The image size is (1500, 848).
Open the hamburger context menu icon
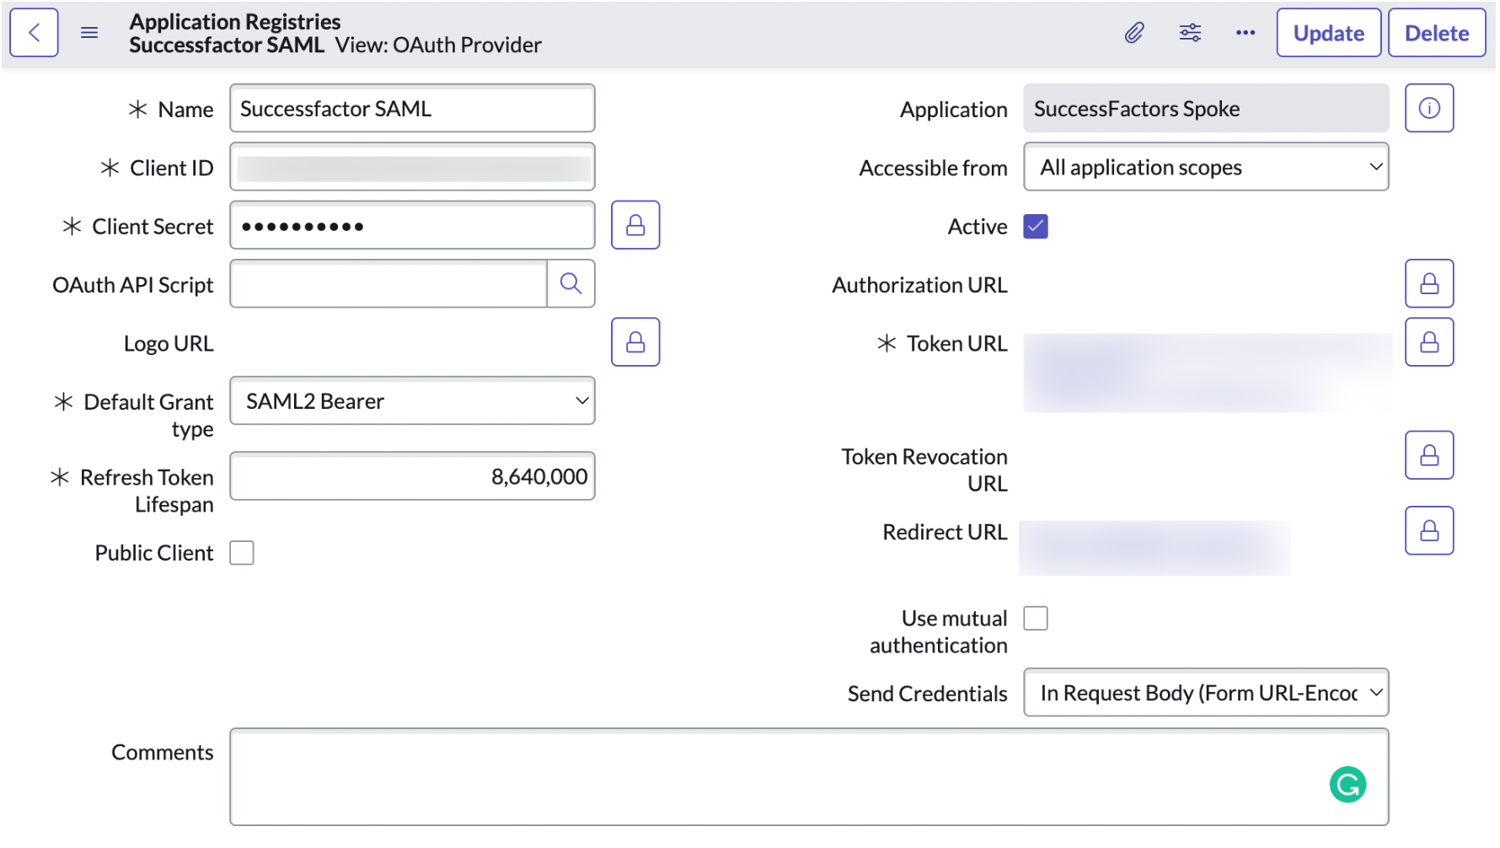(x=89, y=33)
